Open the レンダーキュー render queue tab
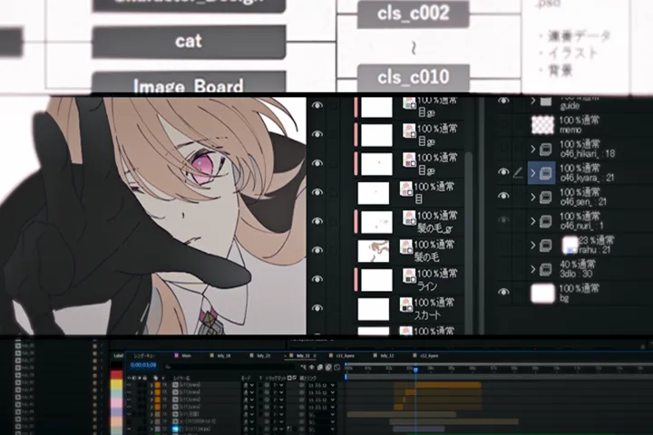653x435 pixels. click(144, 356)
